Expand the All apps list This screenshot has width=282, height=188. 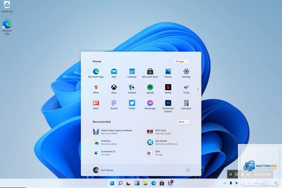(182, 61)
